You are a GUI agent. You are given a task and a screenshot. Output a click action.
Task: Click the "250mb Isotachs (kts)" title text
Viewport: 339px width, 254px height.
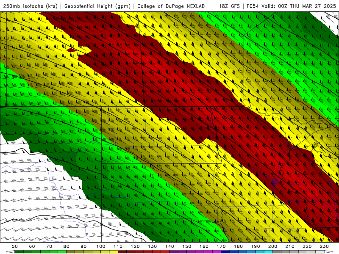tap(30, 6)
